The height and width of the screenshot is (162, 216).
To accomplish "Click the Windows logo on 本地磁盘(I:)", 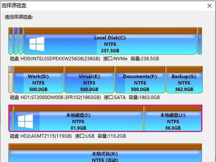I will coord(26,121).
